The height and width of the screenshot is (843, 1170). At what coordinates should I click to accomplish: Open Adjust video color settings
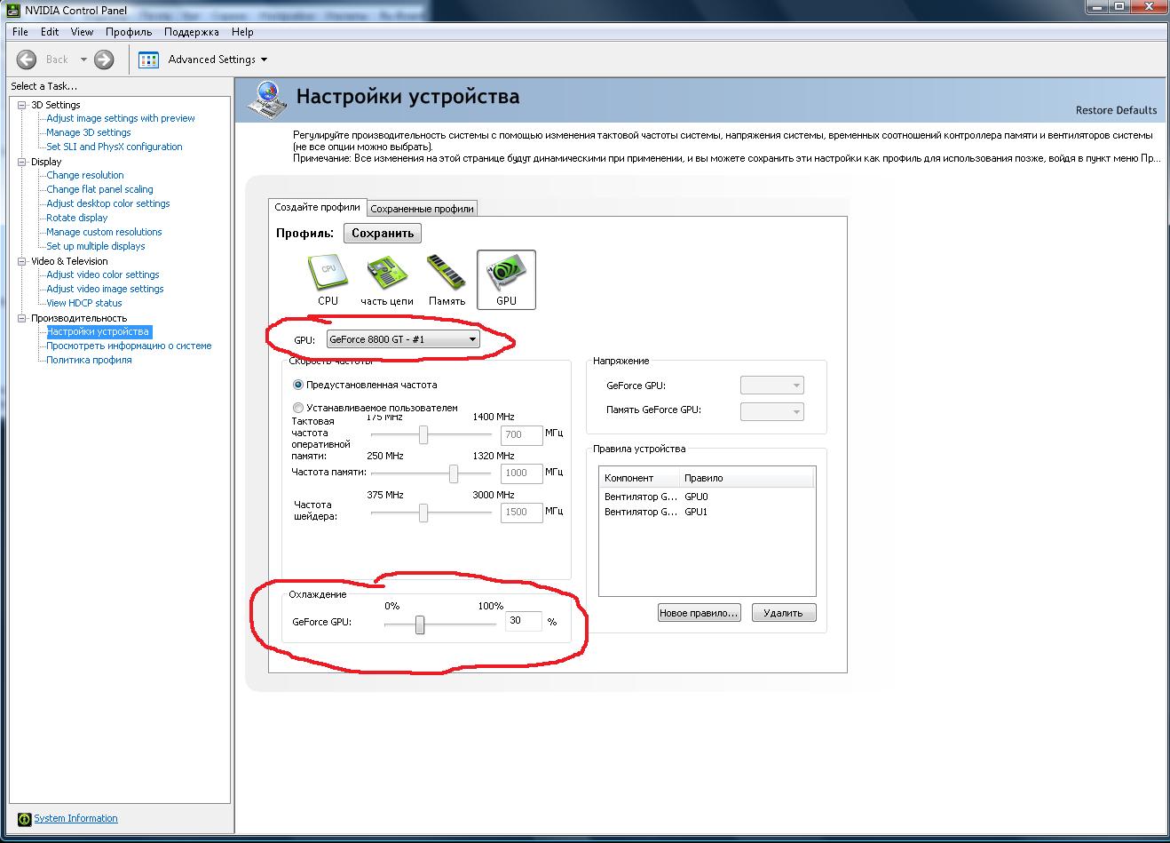tap(103, 274)
